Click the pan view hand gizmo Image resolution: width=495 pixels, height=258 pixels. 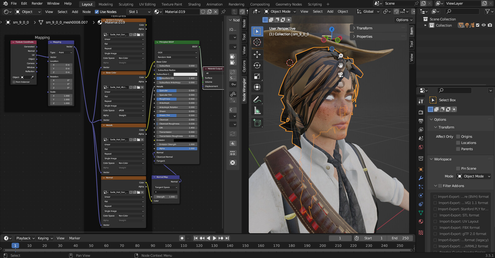[341, 65]
